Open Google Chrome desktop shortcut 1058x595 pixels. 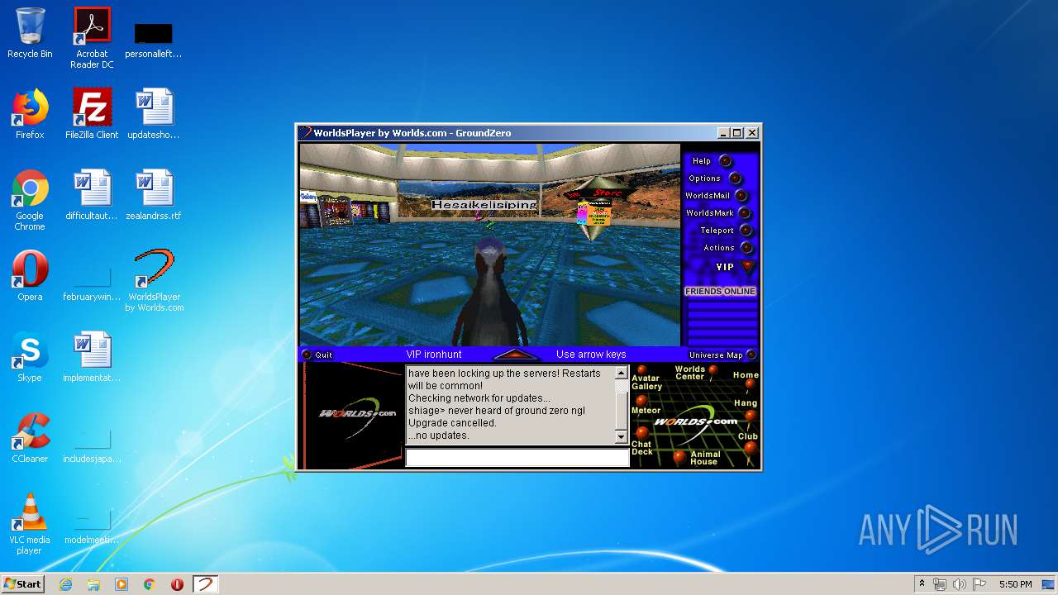tap(30, 200)
